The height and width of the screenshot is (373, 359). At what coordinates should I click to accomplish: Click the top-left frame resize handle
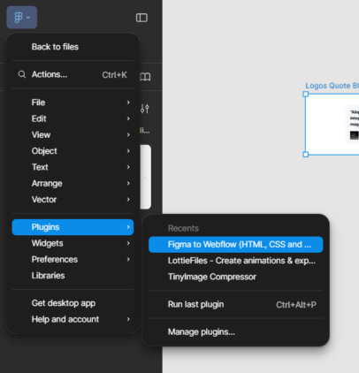(306, 95)
